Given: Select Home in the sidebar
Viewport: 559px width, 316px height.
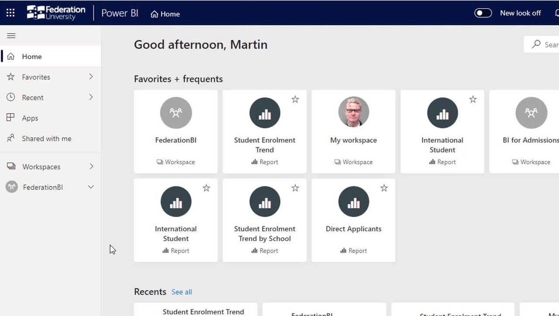Looking at the screenshot, I should pos(51,57).
